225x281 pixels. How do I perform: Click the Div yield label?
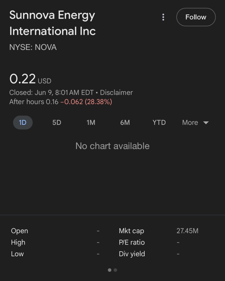coord(132,254)
